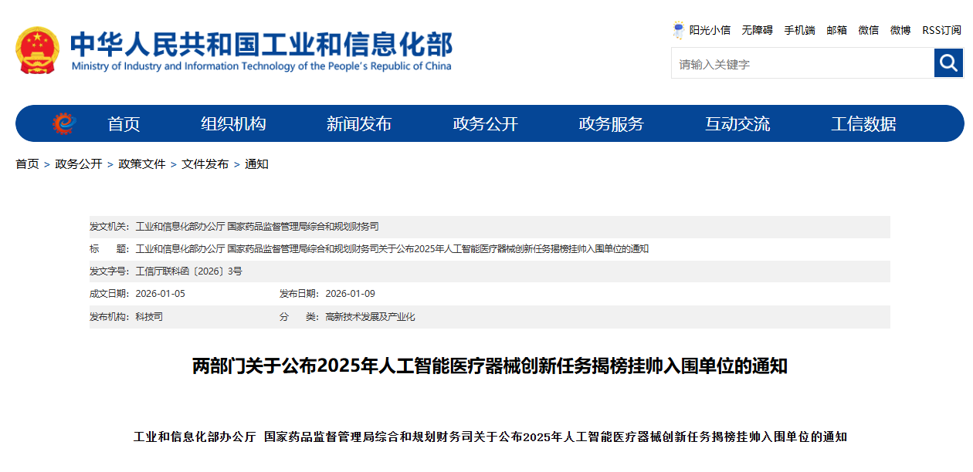This screenshot has height=472, width=973.
Task: Click the national emblem logo
Action: pyautogui.click(x=37, y=51)
